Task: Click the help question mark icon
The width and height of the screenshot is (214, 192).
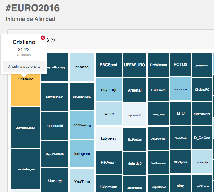Action: 53,40
